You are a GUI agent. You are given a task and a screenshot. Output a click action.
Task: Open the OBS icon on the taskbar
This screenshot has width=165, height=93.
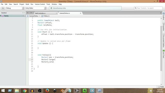(x=40, y=91)
